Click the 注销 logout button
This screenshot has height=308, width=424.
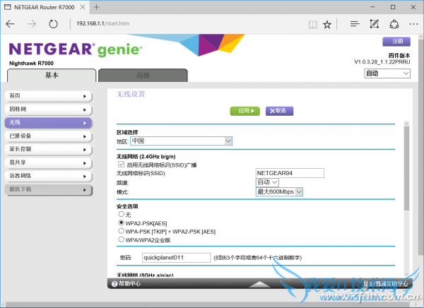396,42
